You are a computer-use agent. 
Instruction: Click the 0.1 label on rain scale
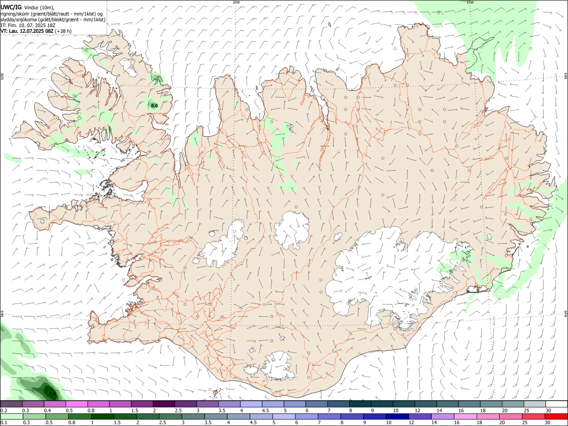[4, 422]
